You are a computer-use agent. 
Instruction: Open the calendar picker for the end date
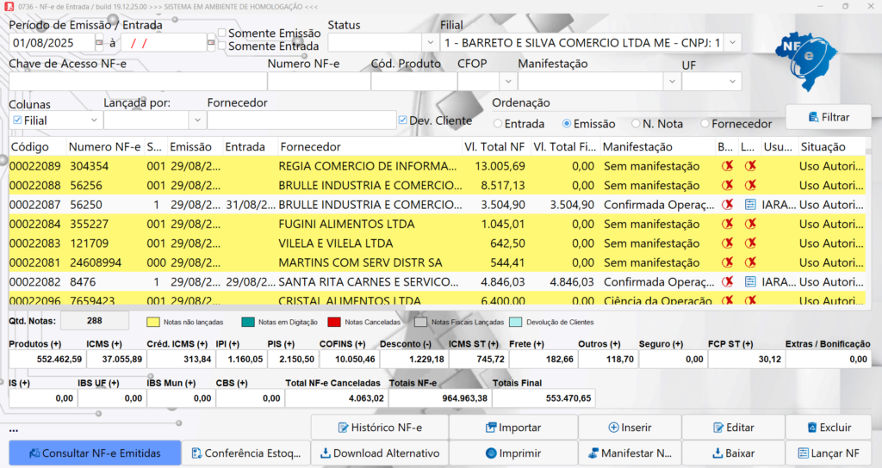point(211,42)
